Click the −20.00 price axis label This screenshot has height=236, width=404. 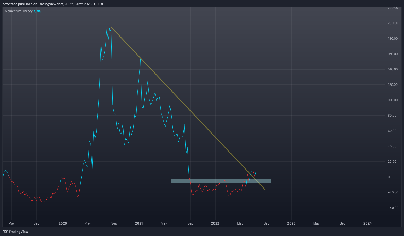[x=393, y=192]
